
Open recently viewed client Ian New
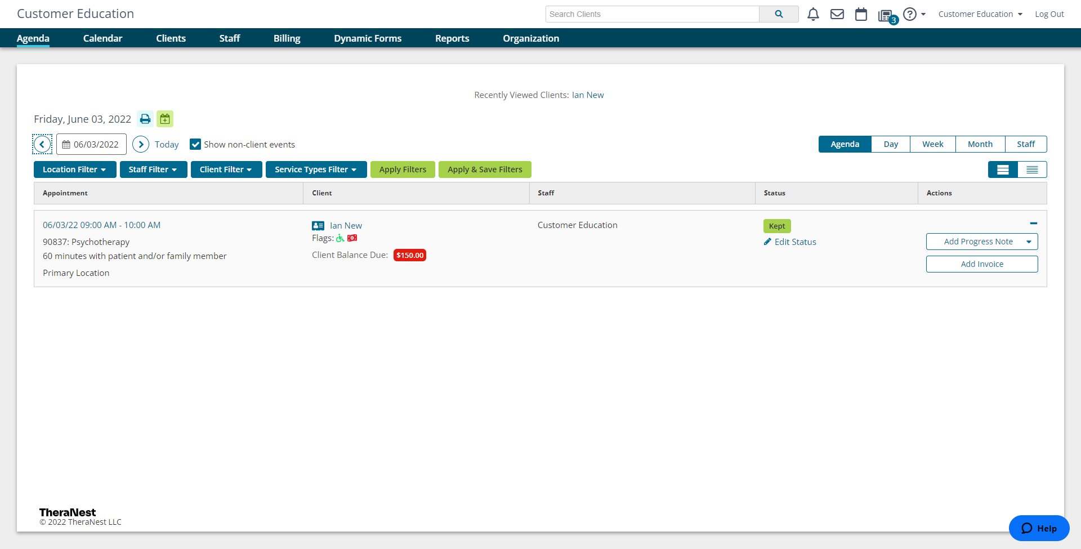[x=588, y=95]
